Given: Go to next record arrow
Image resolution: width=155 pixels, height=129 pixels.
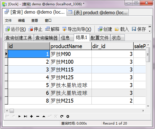Looking at the screenshot, I should pyautogui.click(x=19, y=116).
